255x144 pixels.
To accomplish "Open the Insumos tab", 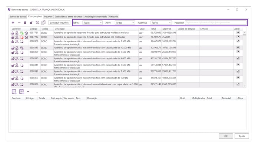I will click(x=48, y=17).
